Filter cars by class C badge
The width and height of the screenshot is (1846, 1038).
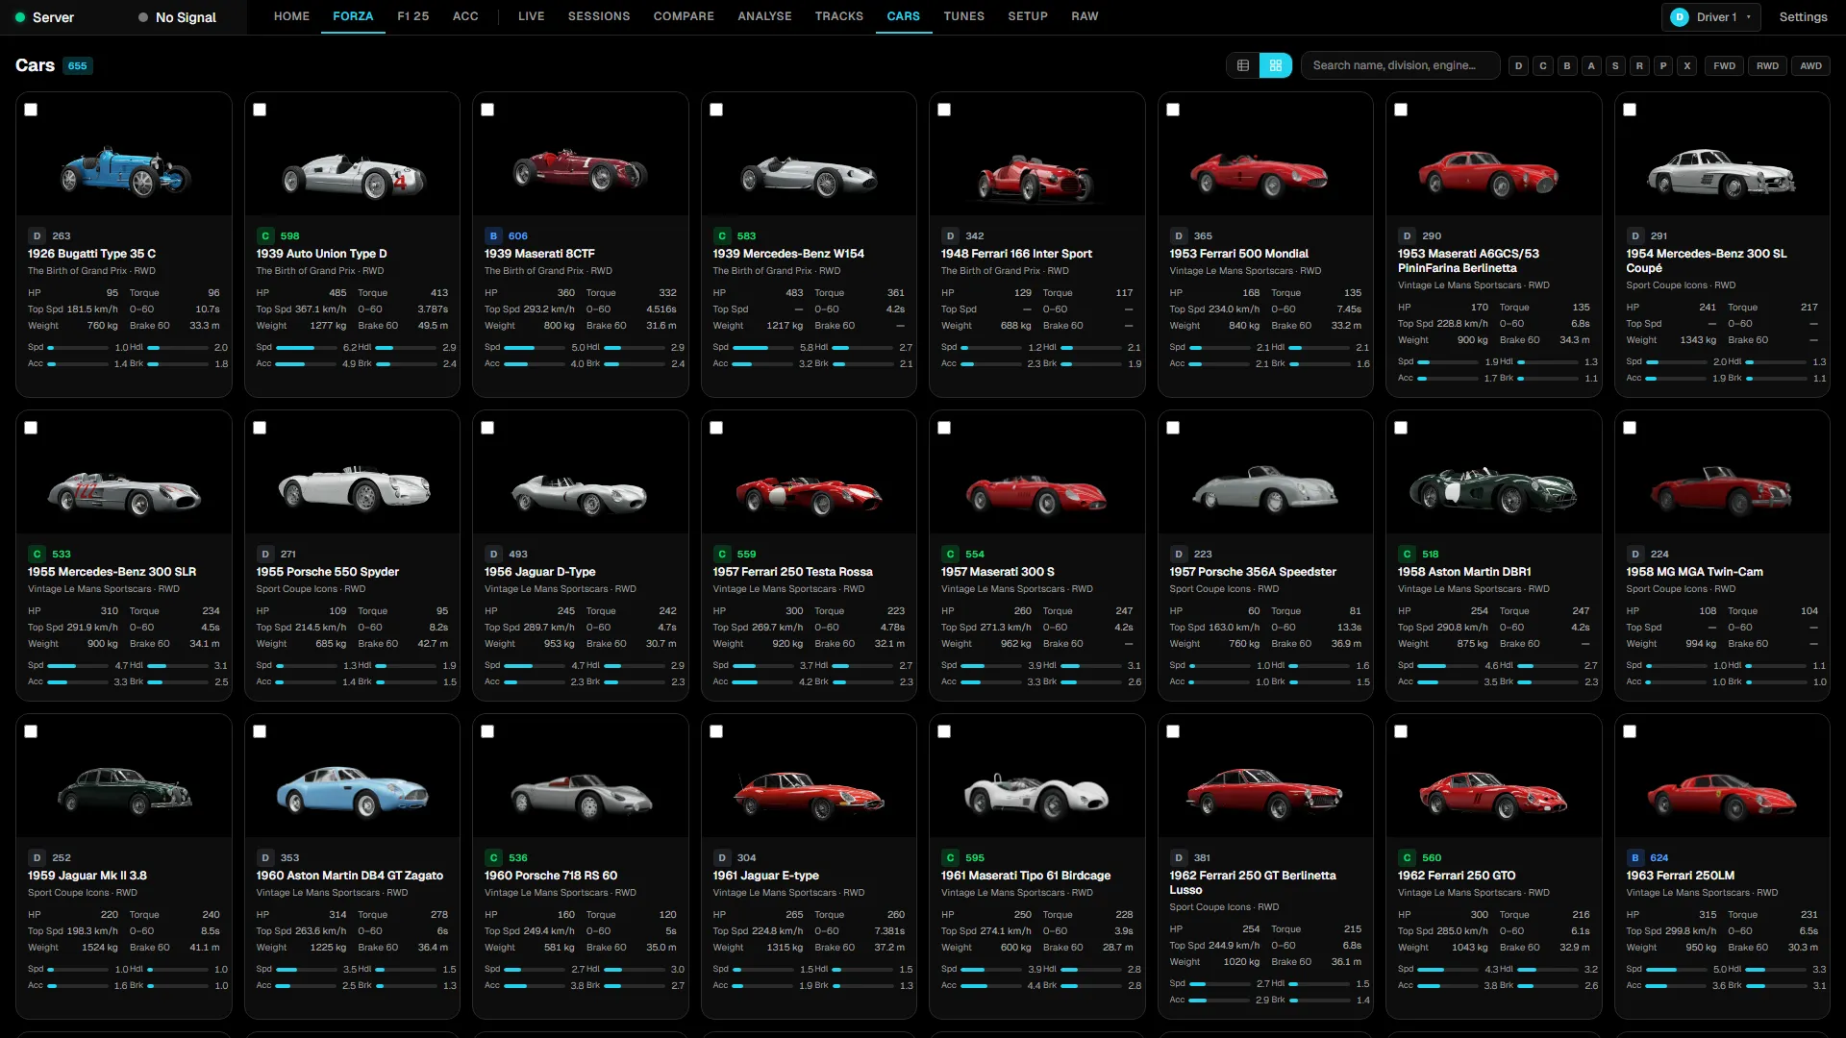tap(1543, 65)
